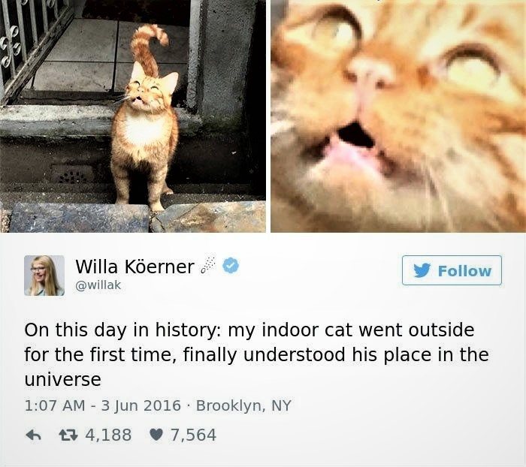Open Willa Köerner's profile avatar
The height and width of the screenshot is (467, 526).
pyautogui.click(x=44, y=276)
